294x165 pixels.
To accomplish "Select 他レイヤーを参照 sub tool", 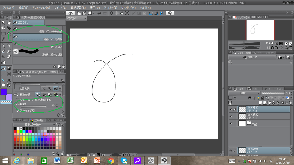I will (x=38, y=37).
